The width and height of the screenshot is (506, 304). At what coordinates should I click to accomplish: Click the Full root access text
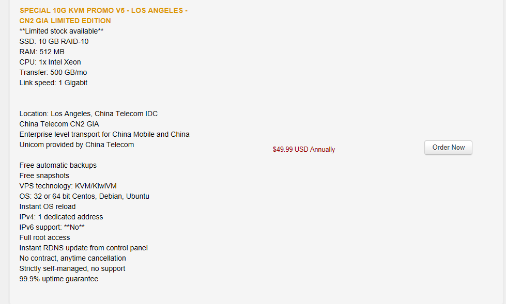[x=44, y=237]
